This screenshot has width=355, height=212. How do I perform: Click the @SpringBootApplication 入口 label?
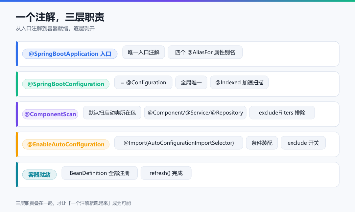[70, 54]
